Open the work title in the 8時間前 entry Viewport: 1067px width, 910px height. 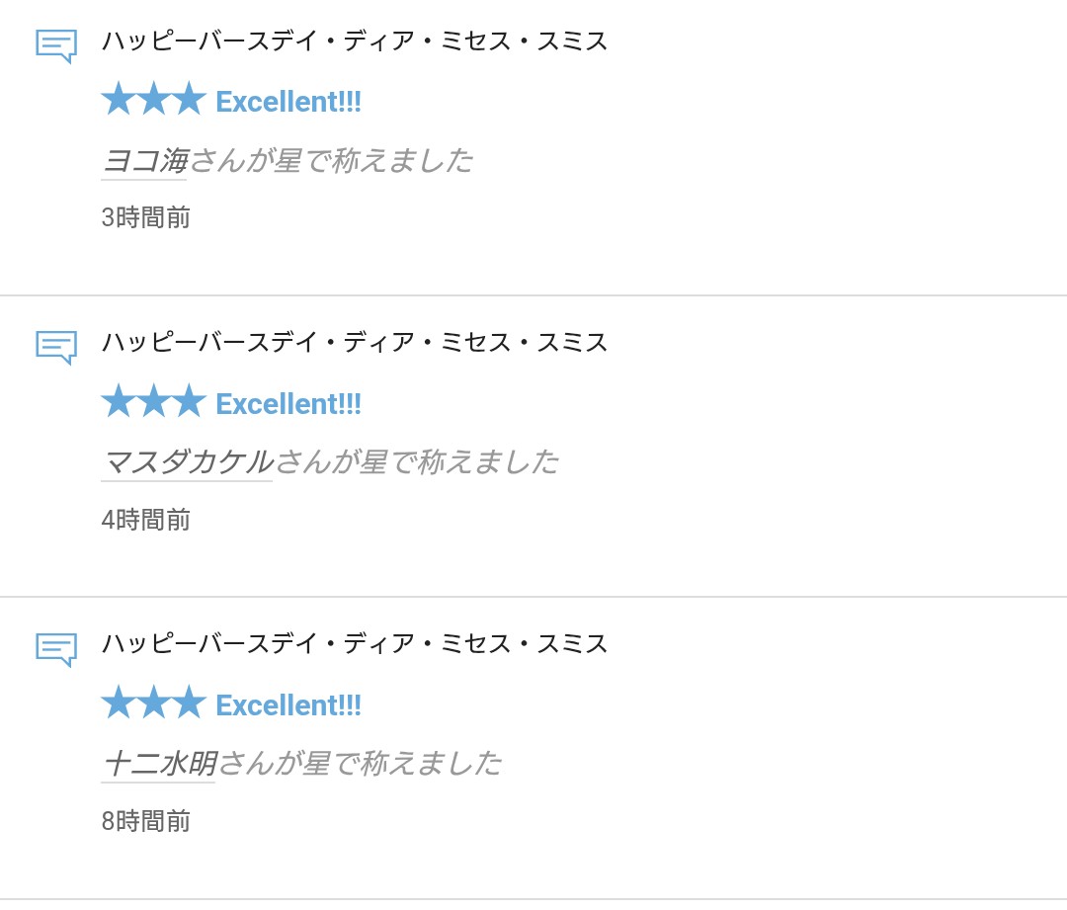point(355,644)
